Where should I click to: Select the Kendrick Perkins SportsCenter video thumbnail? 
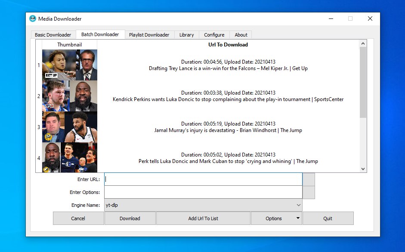(x=70, y=96)
